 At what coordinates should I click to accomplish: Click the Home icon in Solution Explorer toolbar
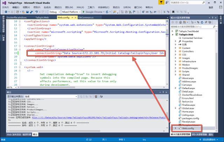[181, 22]
